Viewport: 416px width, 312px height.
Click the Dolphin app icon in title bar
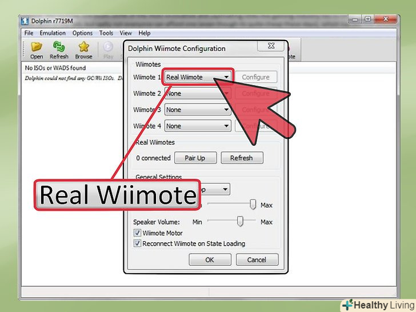click(x=25, y=21)
